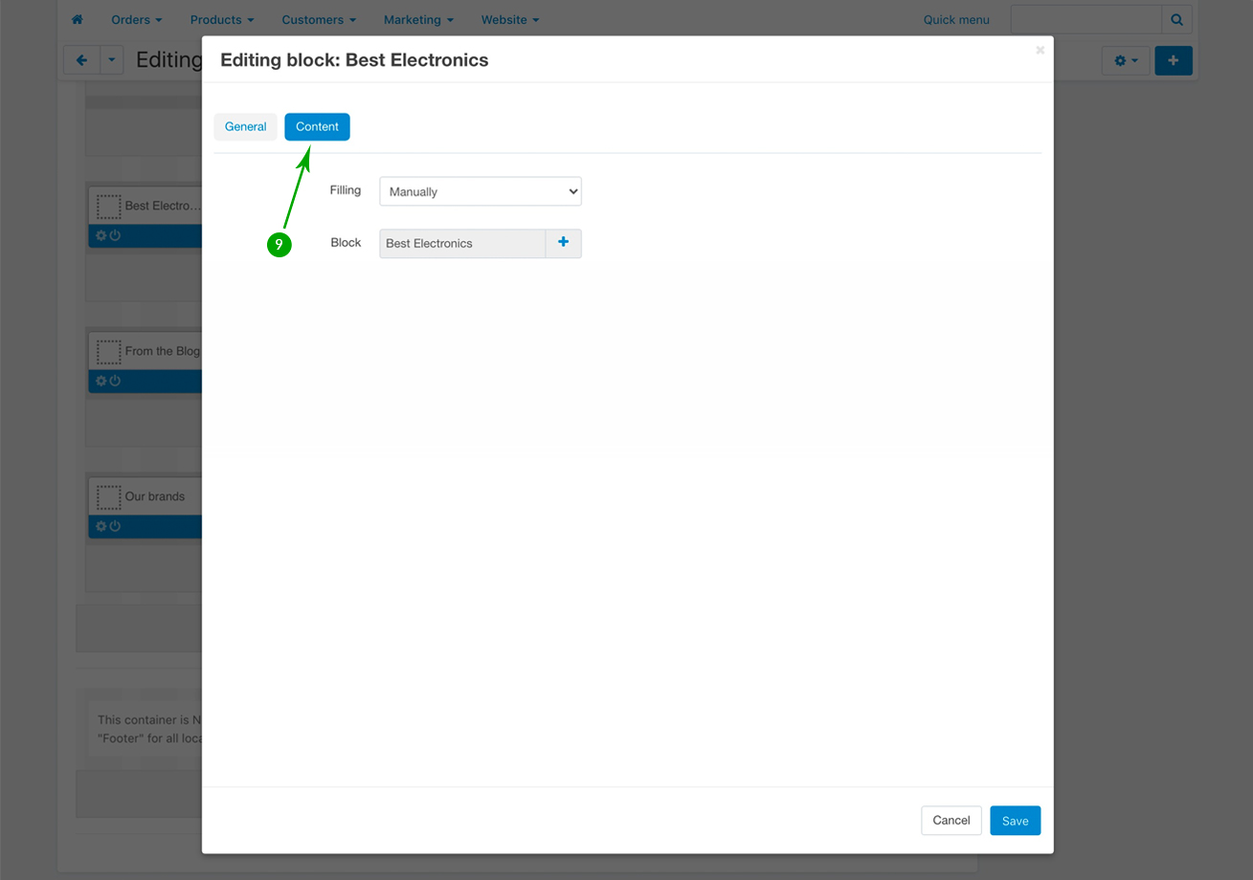Toggle power icon on From the Blog block
The image size is (1253, 880).
tap(115, 381)
